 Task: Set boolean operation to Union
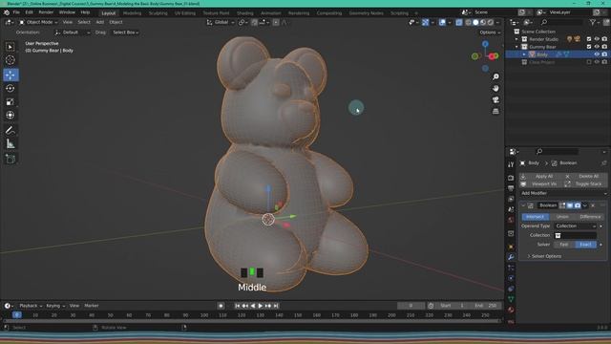(562, 217)
